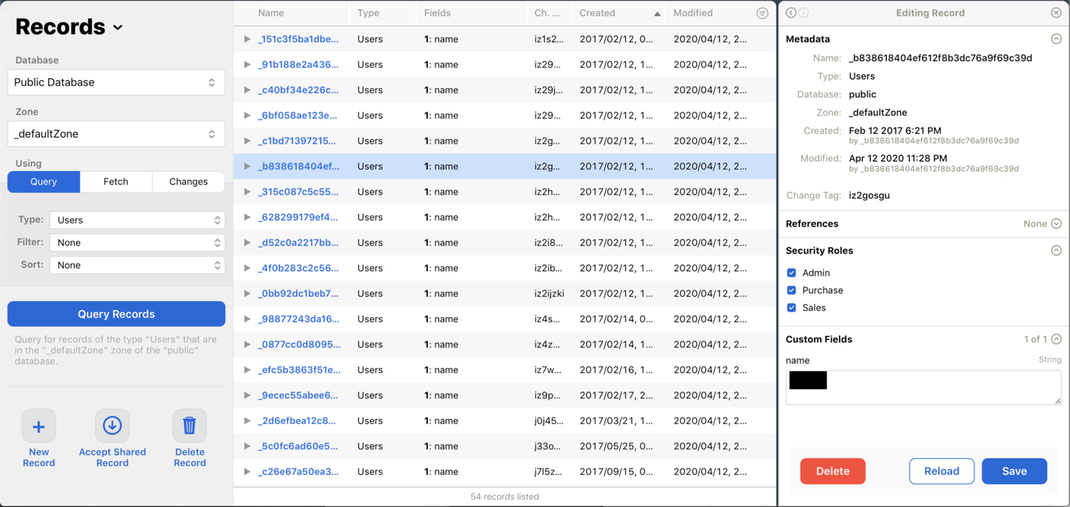Expand the _151c3f5ba1dbe record row

[247, 39]
